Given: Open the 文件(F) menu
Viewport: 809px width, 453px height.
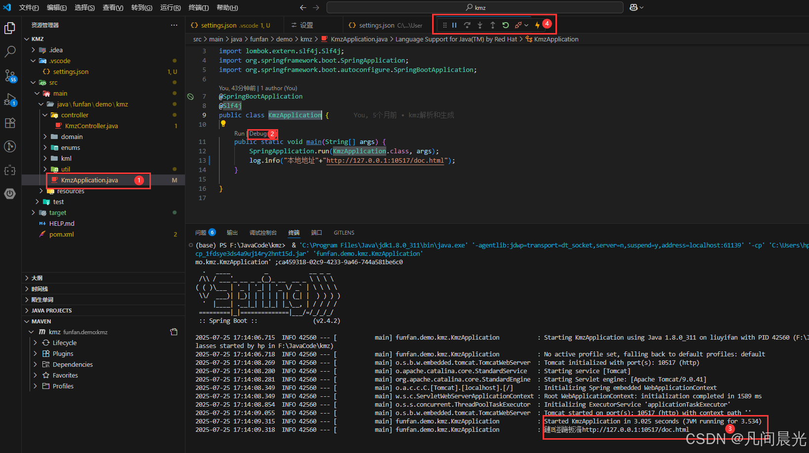Looking at the screenshot, I should pos(29,7).
